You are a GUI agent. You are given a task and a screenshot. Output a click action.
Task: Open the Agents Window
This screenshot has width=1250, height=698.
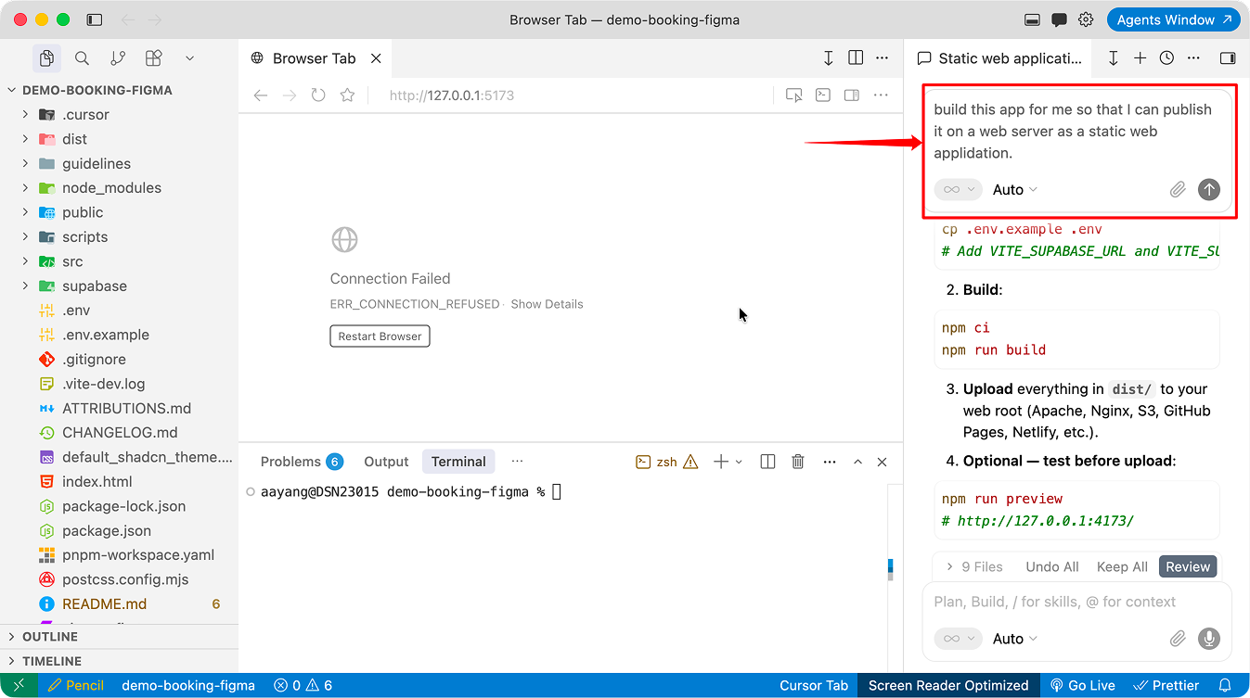click(1174, 19)
